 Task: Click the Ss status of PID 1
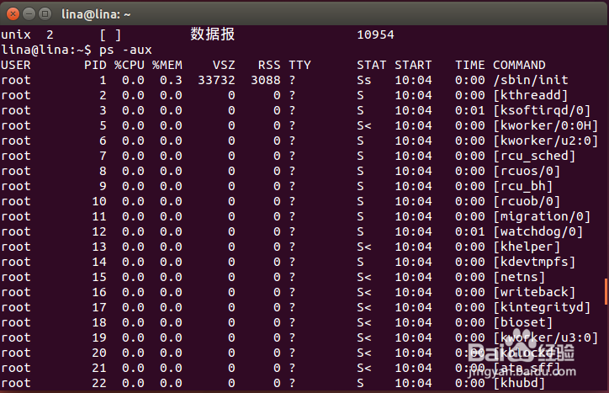pyautogui.click(x=364, y=80)
